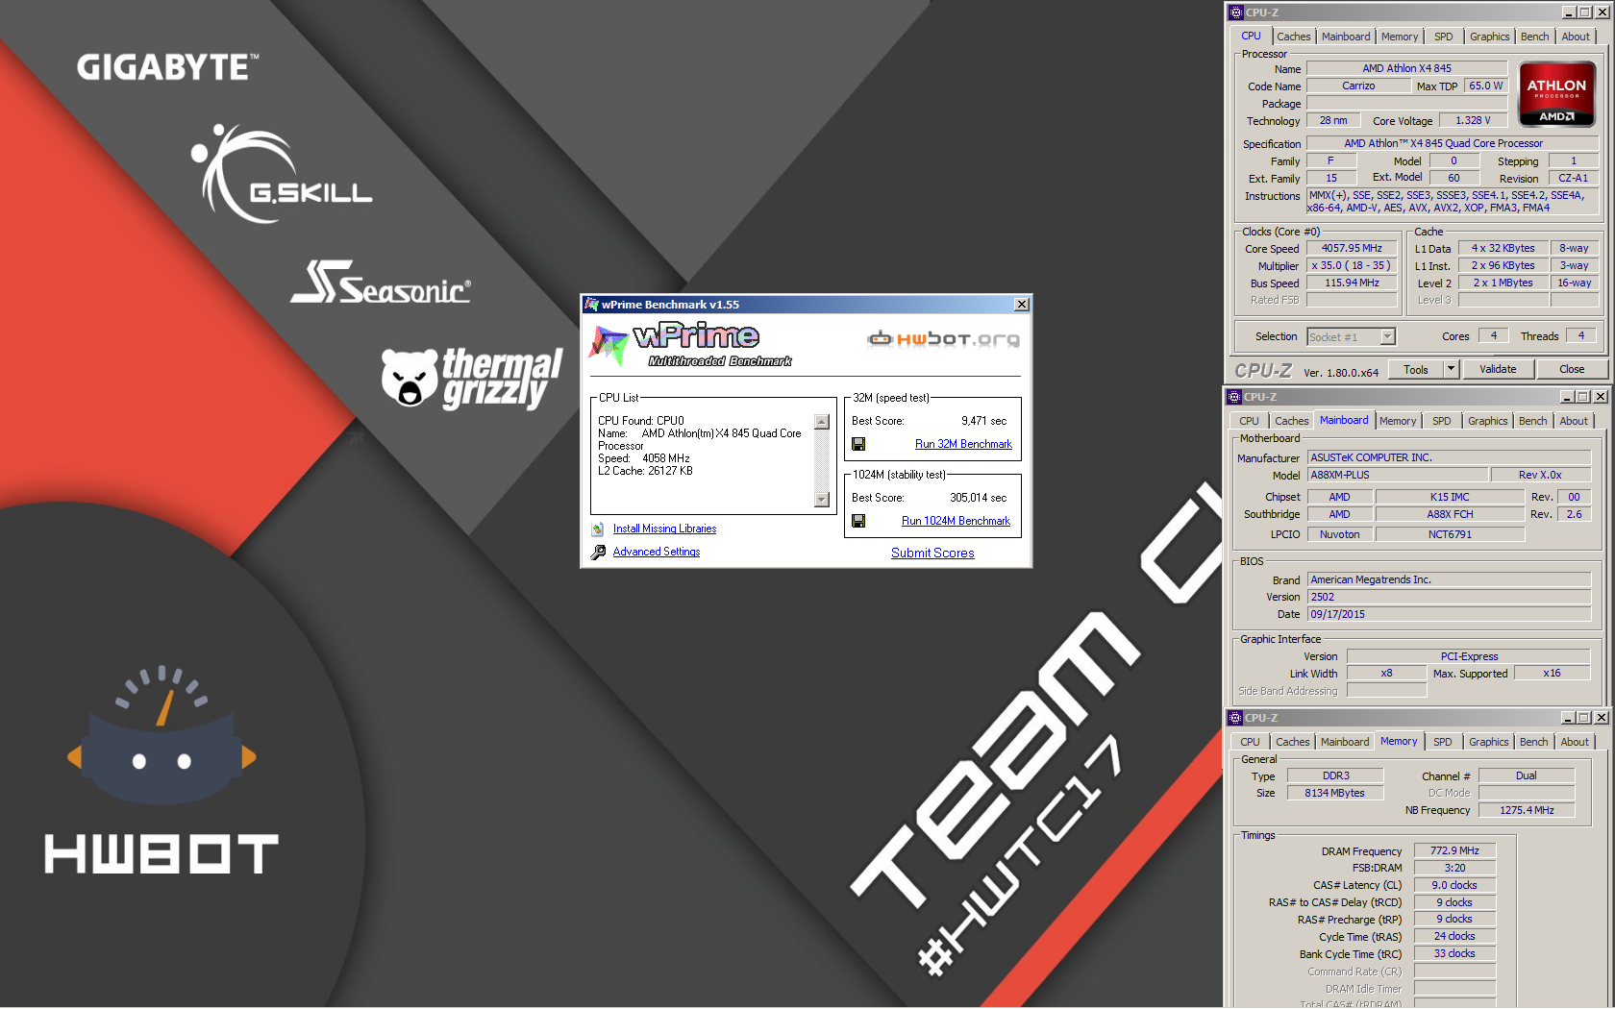
Task: Minimize the CPU-Z Memory window
Action: click(x=1568, y=718)
